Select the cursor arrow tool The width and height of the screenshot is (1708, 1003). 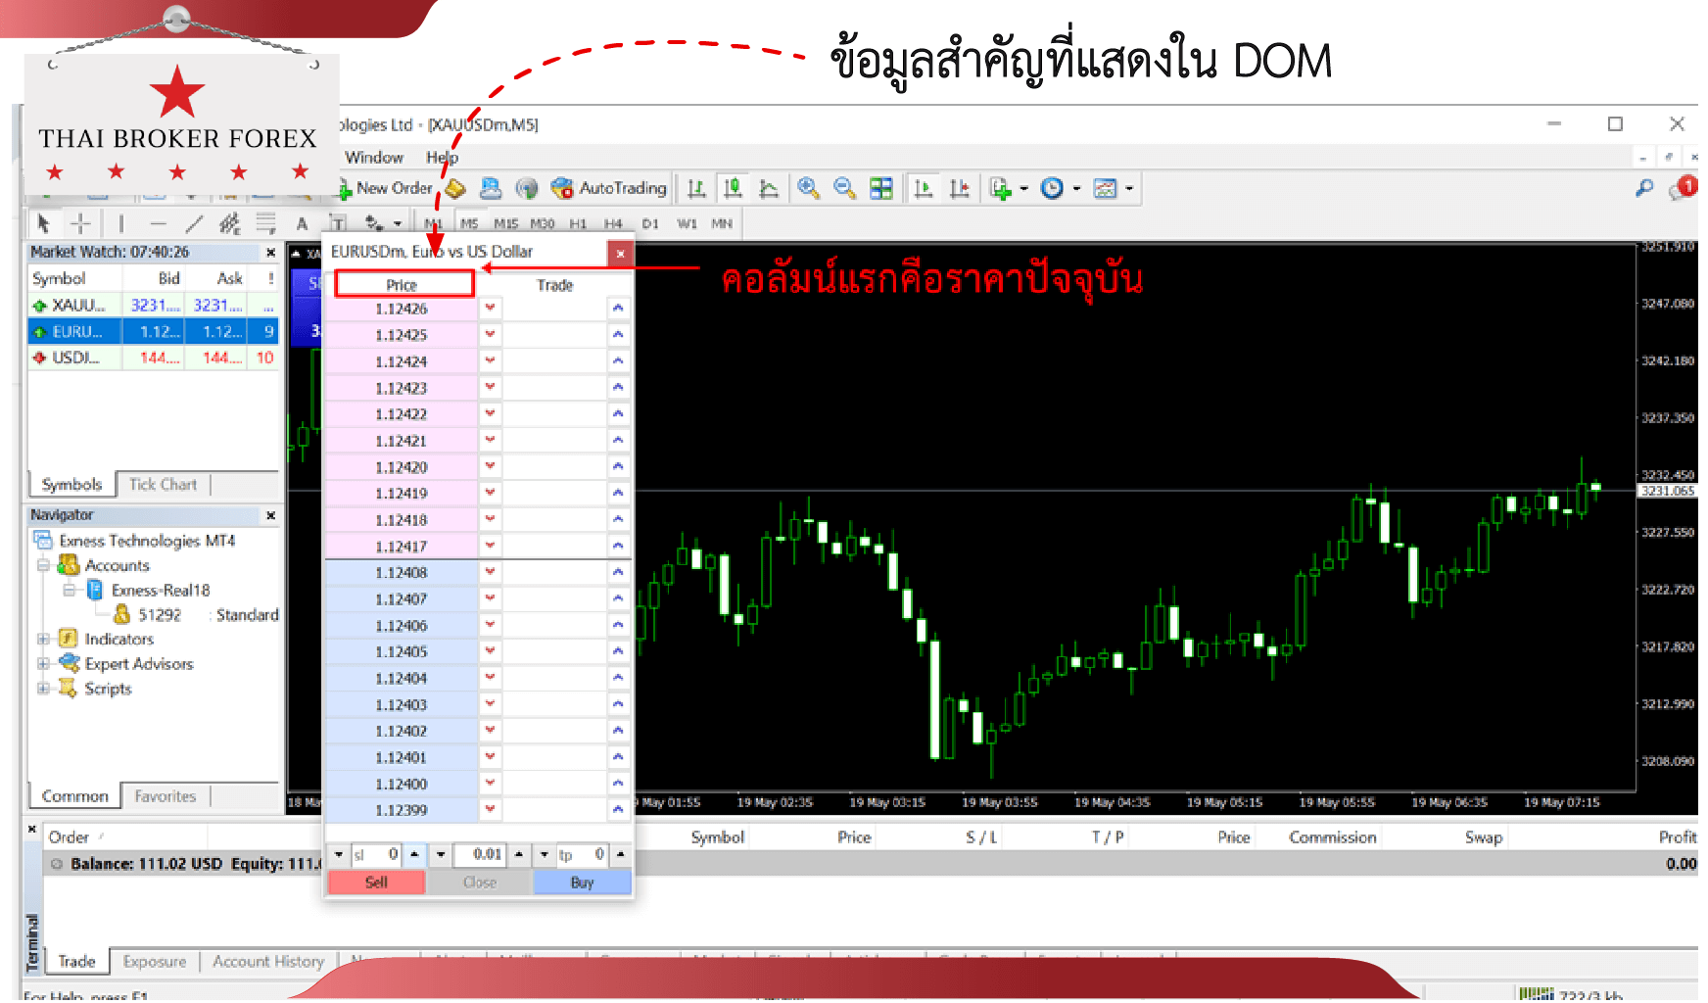pos(43,223)
